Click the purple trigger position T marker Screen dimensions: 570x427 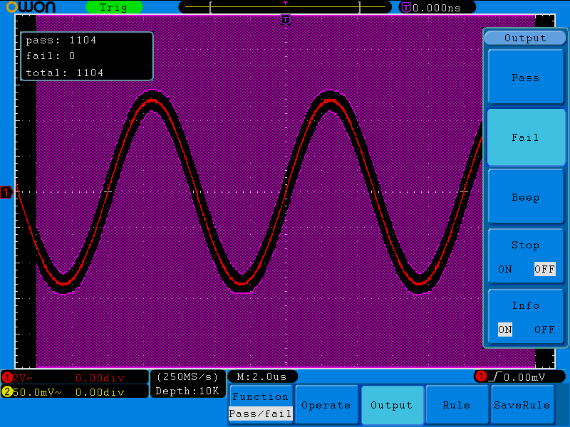(x=286, y=20)
